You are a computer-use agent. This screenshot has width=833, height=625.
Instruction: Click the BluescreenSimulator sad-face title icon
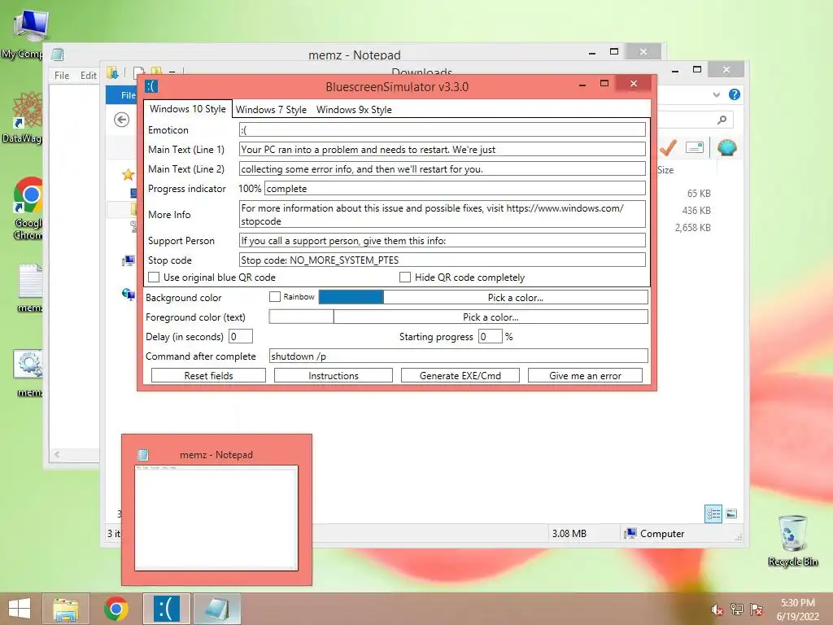pyautogui.click(x=151, y=86)
